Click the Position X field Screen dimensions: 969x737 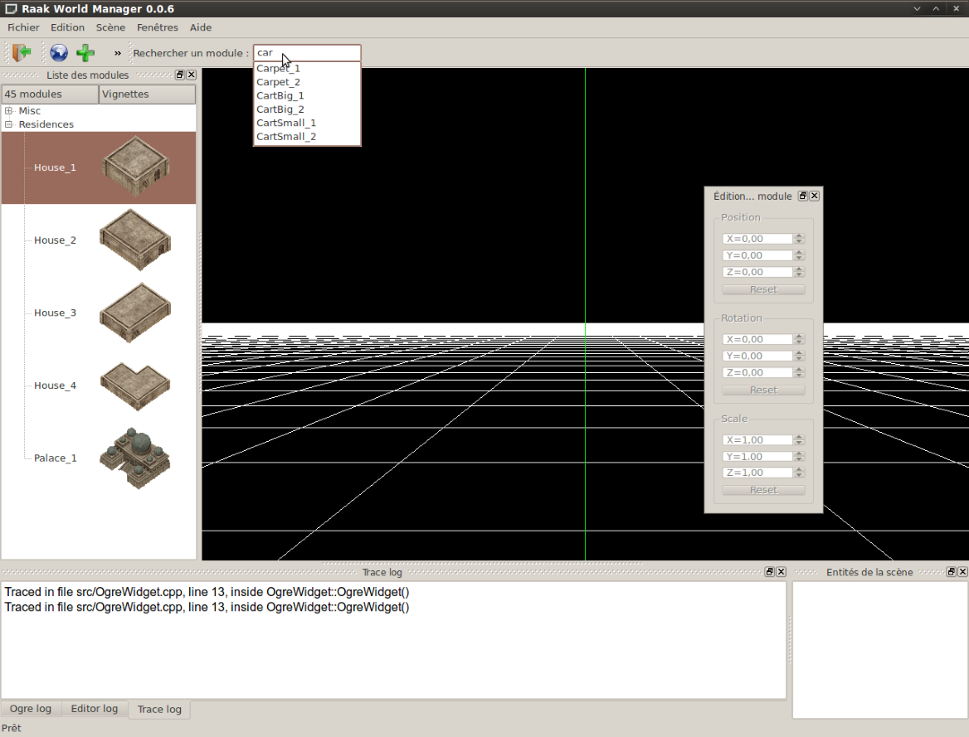757,239
